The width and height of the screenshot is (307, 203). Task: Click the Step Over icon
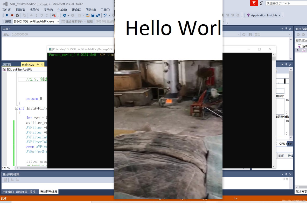coord(42,15)
